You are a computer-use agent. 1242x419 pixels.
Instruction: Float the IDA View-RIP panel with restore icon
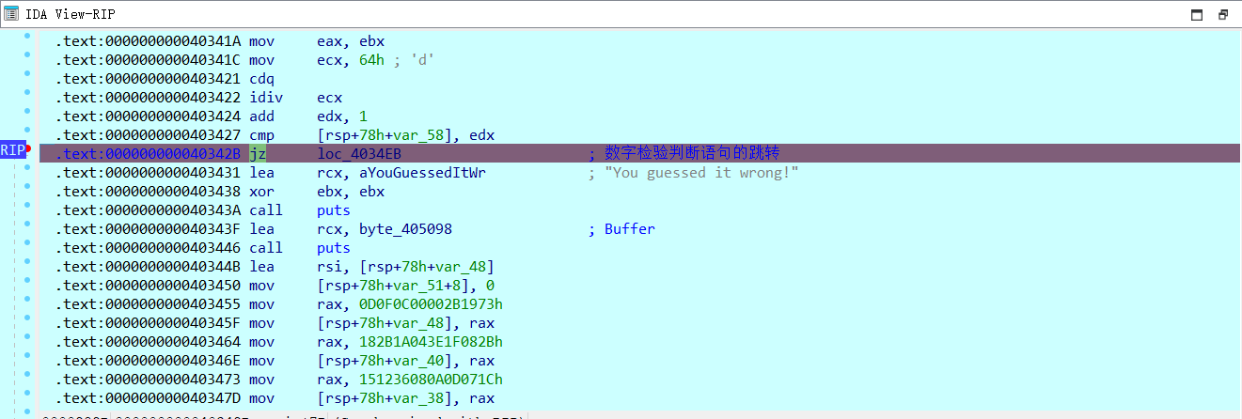tap(1223, 14)
